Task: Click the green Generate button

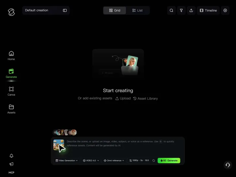Action: click(169, 160)
